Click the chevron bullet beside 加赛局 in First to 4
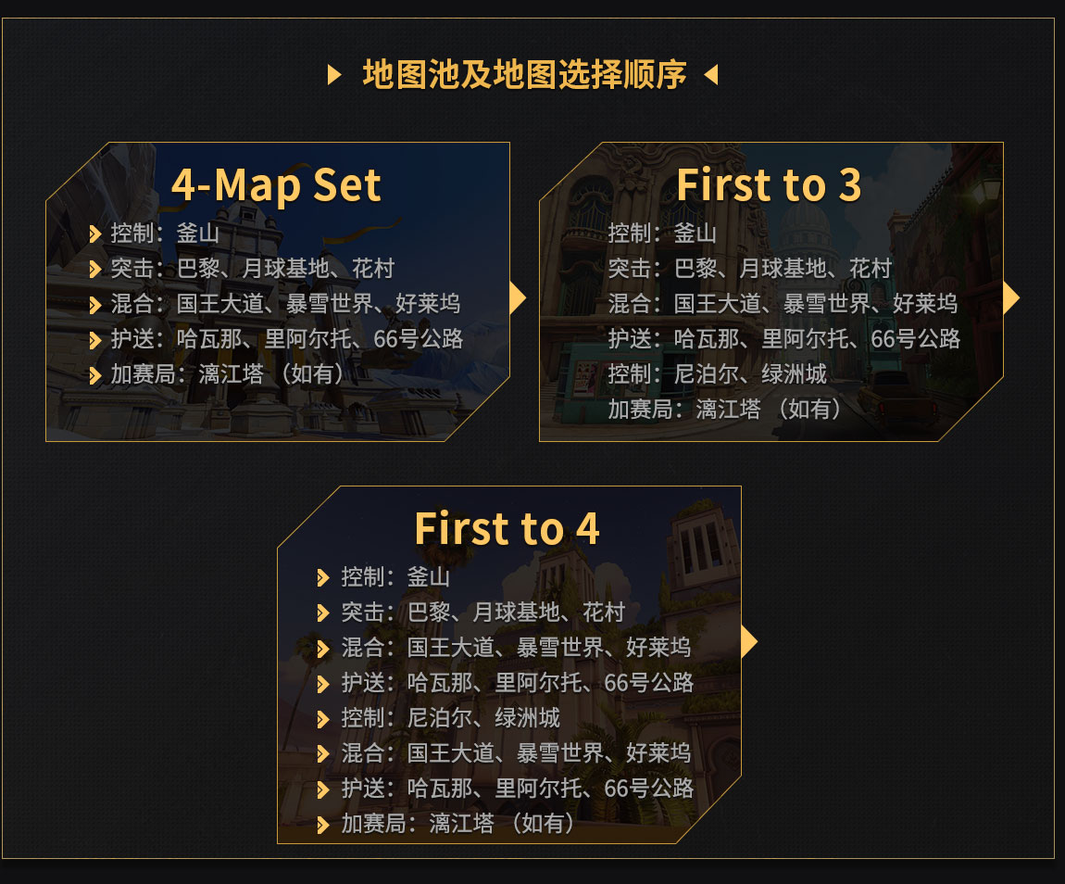Image resolution: width=1065 pixels, height=884 pixels. pyautogui.click(x=323, y=825)
